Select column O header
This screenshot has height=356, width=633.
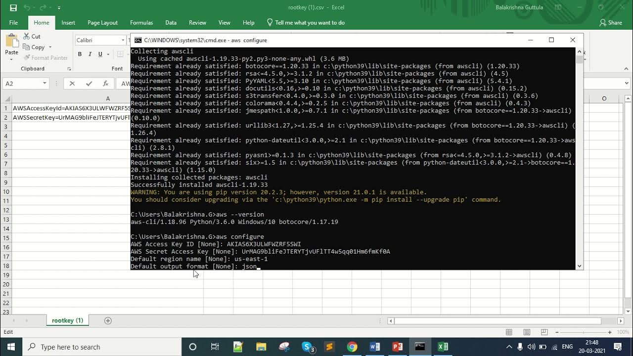pyautogui.click(x=604, y=98)
